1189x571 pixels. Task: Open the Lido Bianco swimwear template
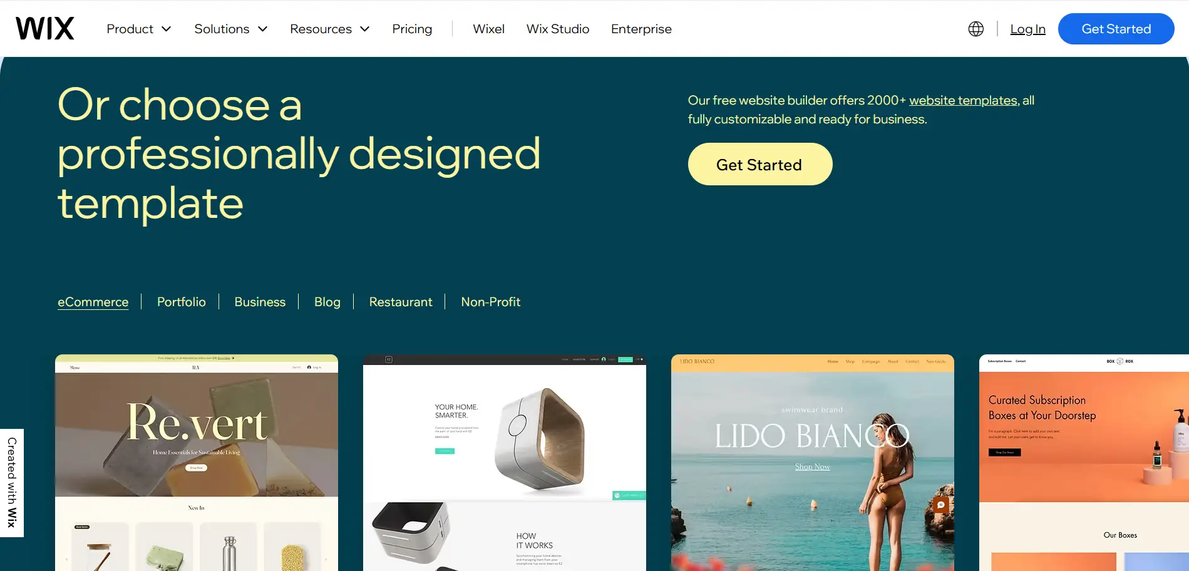pyautogui.click(x=813, y=463)
